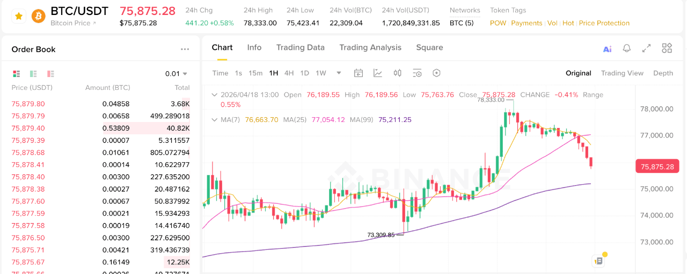Select ask price 75,875.67 in order book
Image resolution: width=687 pixels, height=274 pixels.
tap(28, 262)
